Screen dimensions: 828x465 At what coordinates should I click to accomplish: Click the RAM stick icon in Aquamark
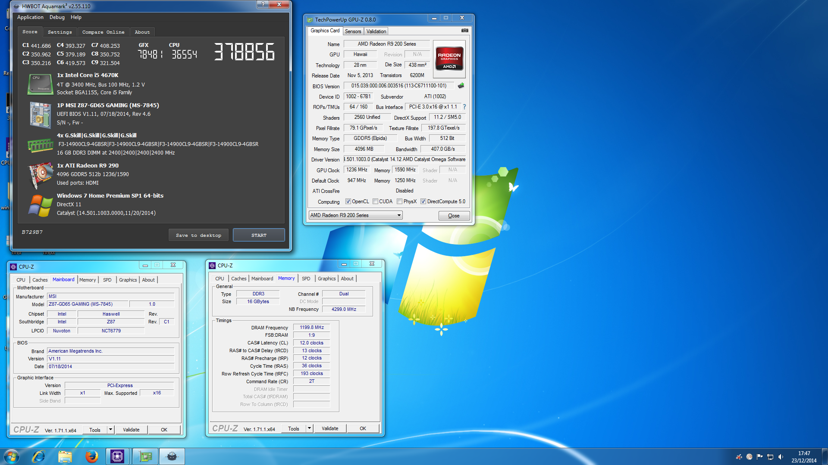point(40,145)
